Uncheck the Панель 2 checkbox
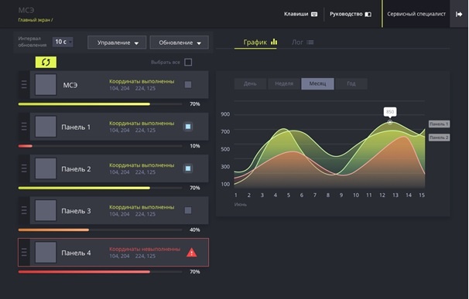The height and width of the screenshot is (299, 469). click(x=188, y=168)
